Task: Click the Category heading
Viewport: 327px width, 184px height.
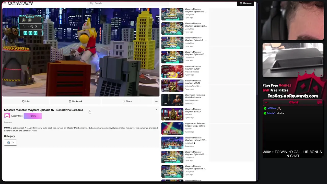Action: tap(9, 136)
